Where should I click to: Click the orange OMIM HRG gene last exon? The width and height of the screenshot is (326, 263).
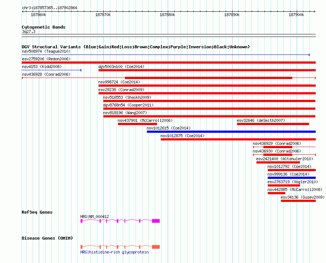pyautogui.click(x=156, y=247)
